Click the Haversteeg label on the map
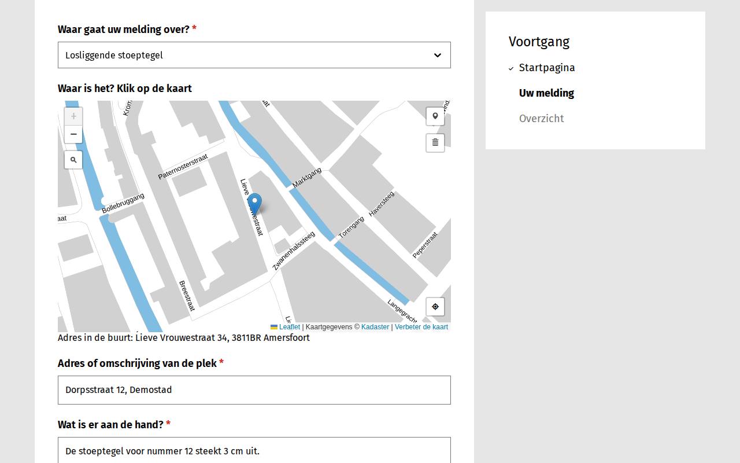This screenshot has width=740, height=463. 382,204
